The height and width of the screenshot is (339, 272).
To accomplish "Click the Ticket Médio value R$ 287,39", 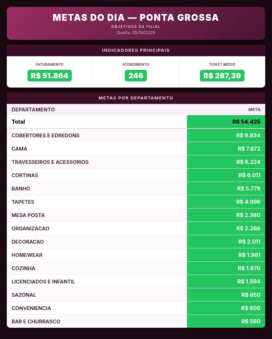I will coord(222,76).
